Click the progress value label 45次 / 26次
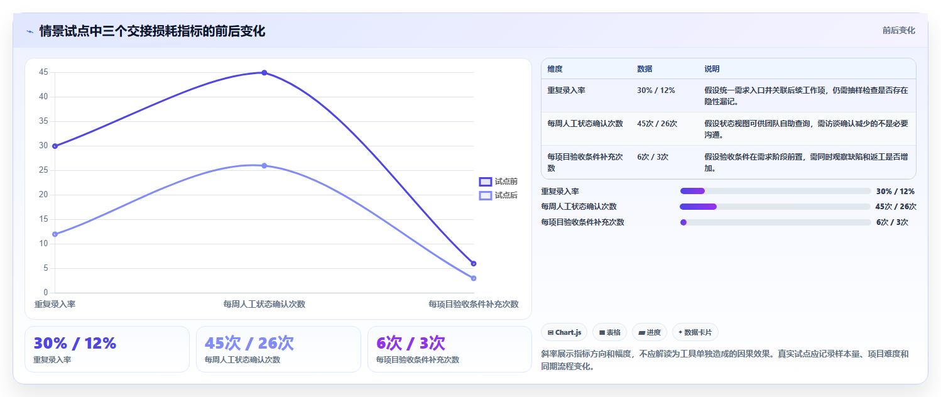Screen dimensions: 941x397 [896, 207]
